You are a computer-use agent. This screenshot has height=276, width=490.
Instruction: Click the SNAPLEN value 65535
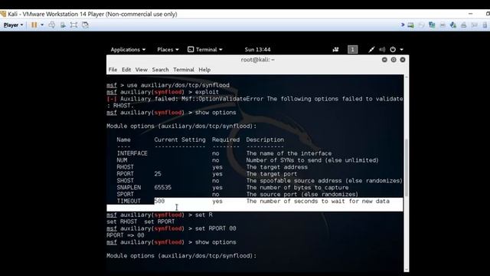163,187
